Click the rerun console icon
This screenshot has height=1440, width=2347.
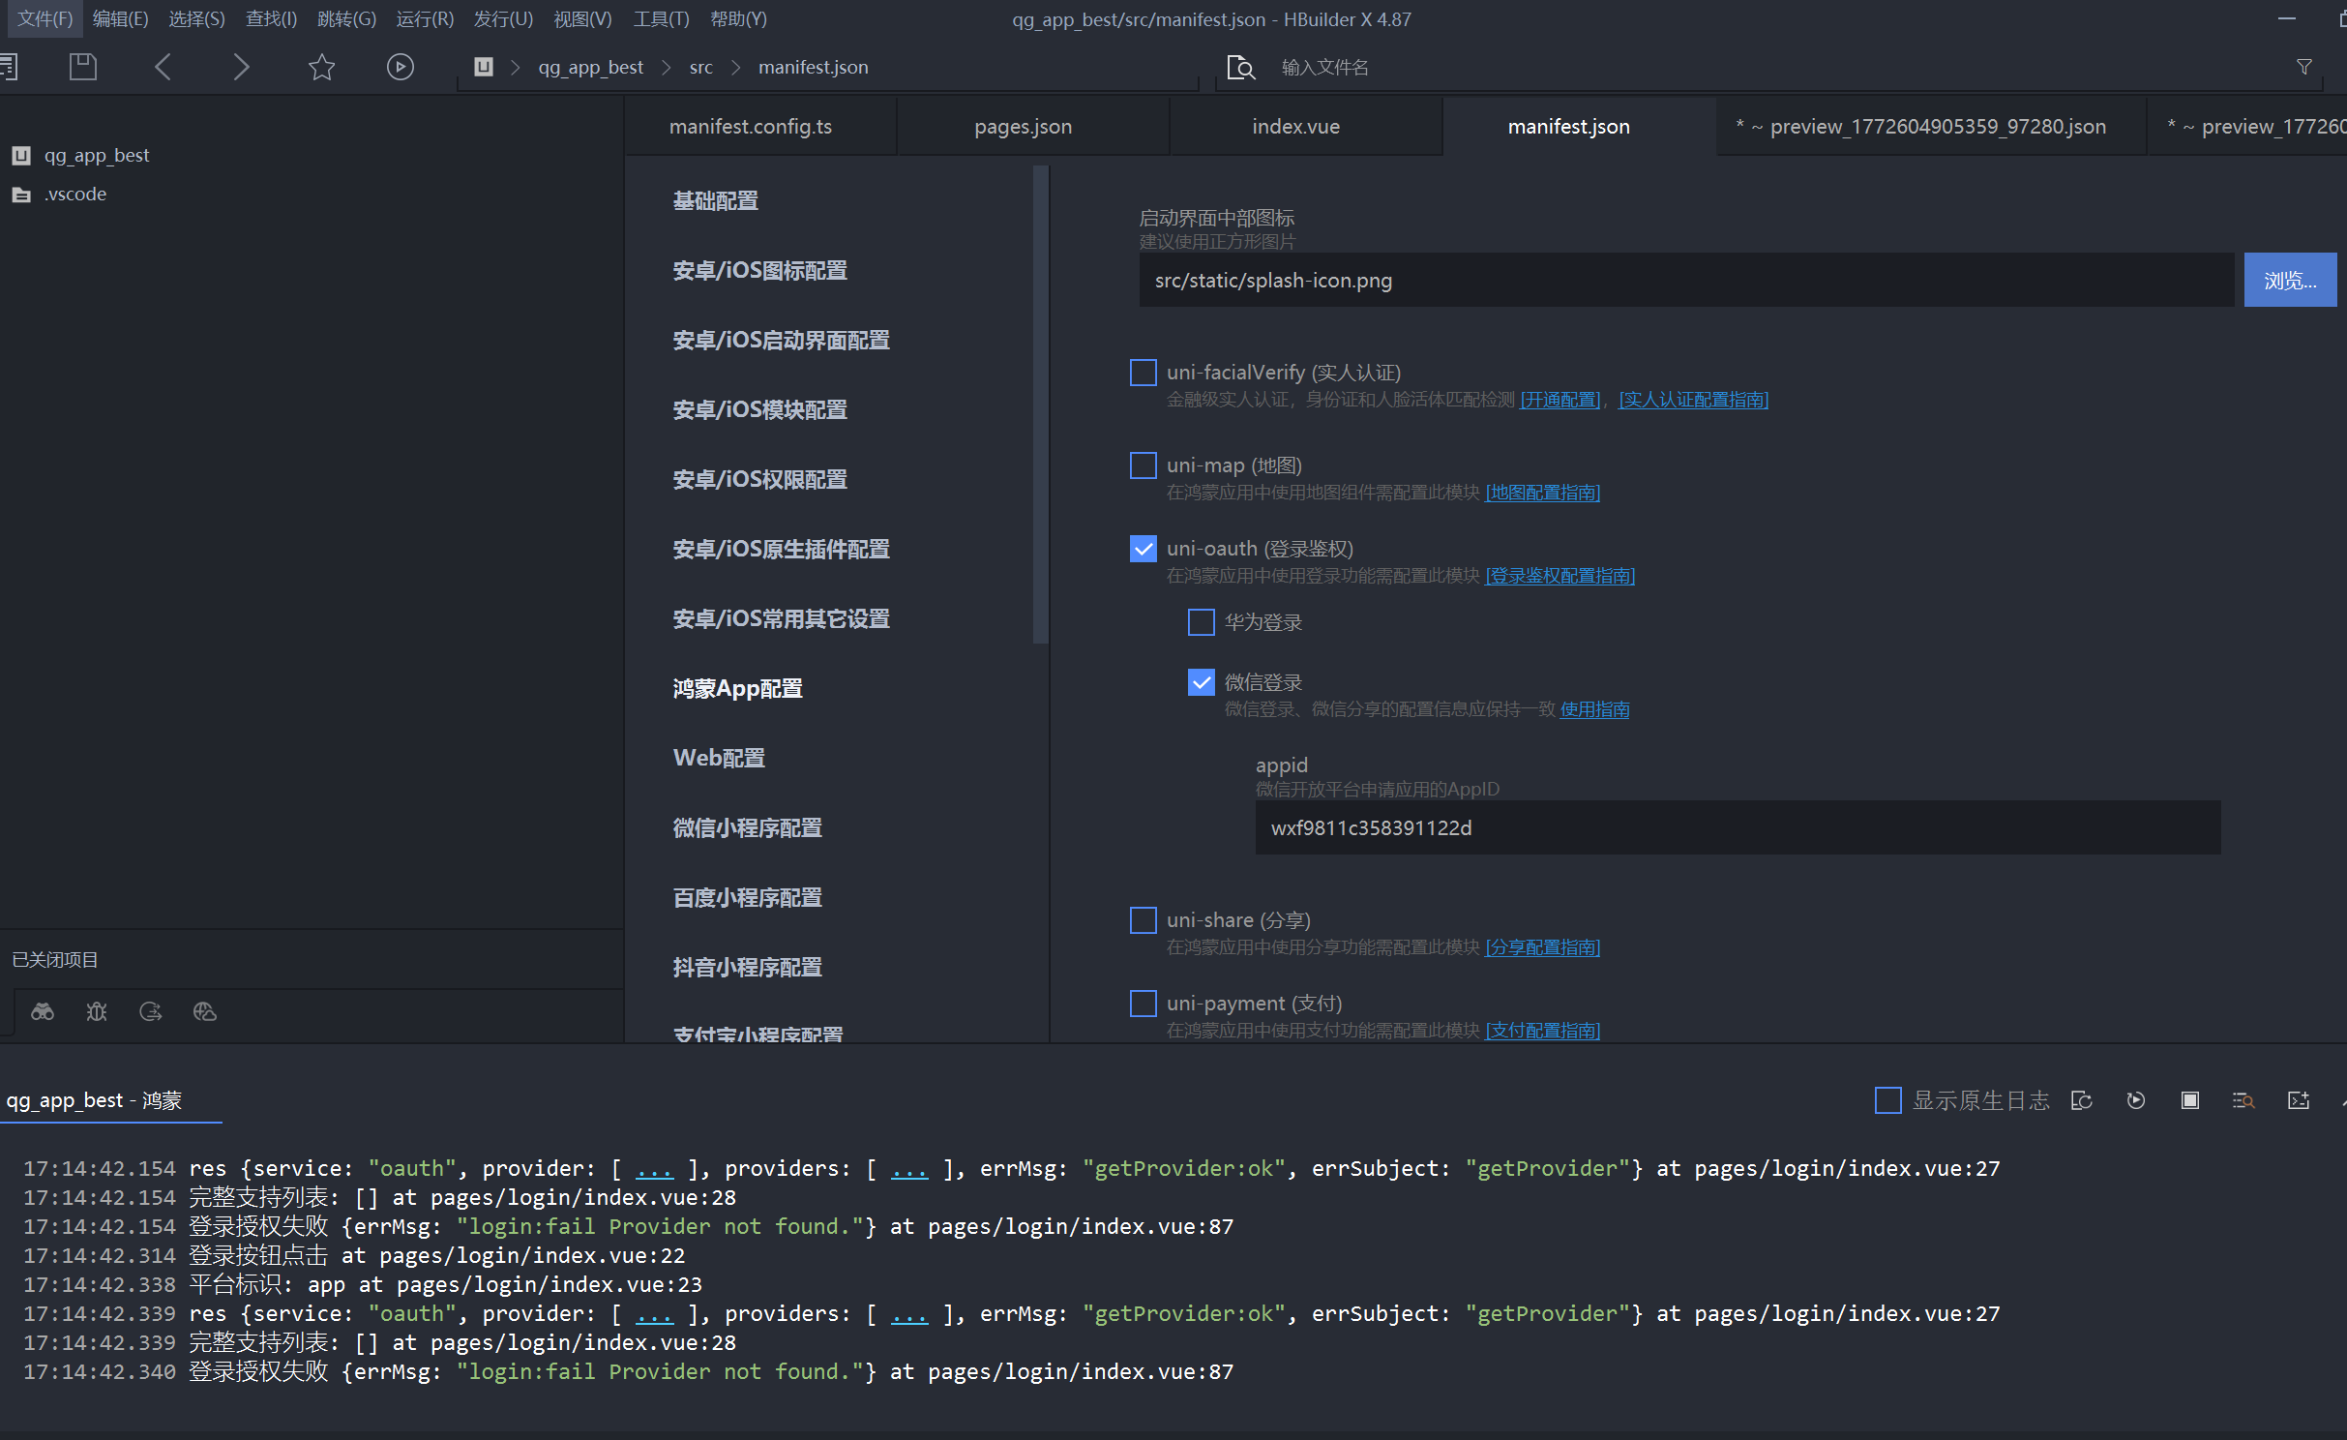(x=2135, y=1100)
